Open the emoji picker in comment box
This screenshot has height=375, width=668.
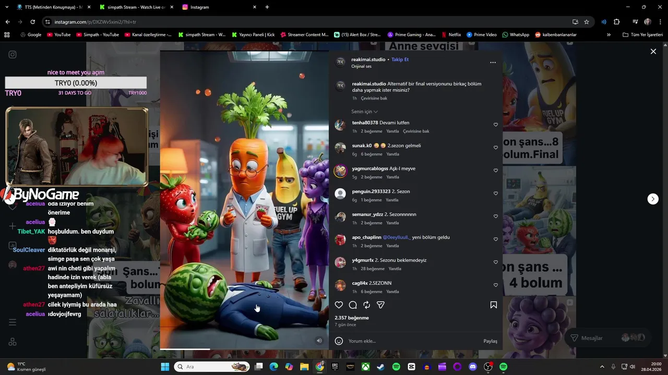point(339,341)
